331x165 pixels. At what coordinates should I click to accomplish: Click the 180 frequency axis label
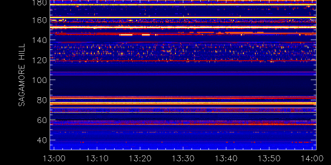click(x=40, y=3)
